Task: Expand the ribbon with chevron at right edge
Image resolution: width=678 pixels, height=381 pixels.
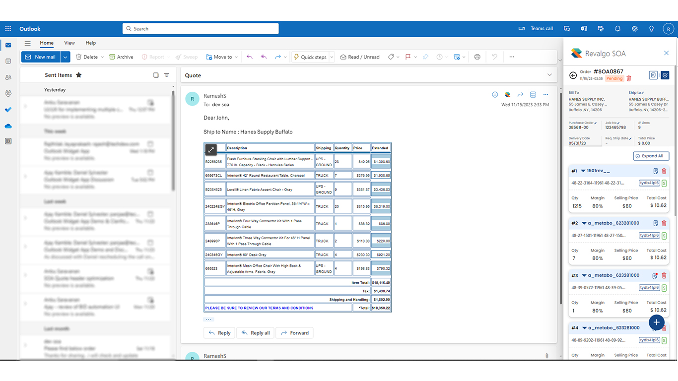Action: (x=560, y=61)
